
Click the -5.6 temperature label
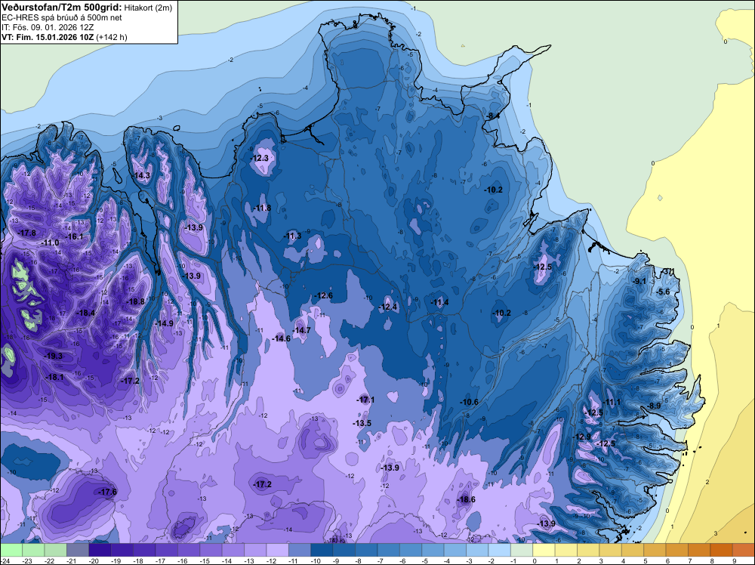click(663, 292)
